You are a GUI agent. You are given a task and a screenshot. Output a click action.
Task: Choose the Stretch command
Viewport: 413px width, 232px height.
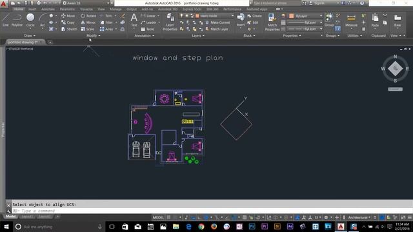pyautogui.click(x=69, y=29)
